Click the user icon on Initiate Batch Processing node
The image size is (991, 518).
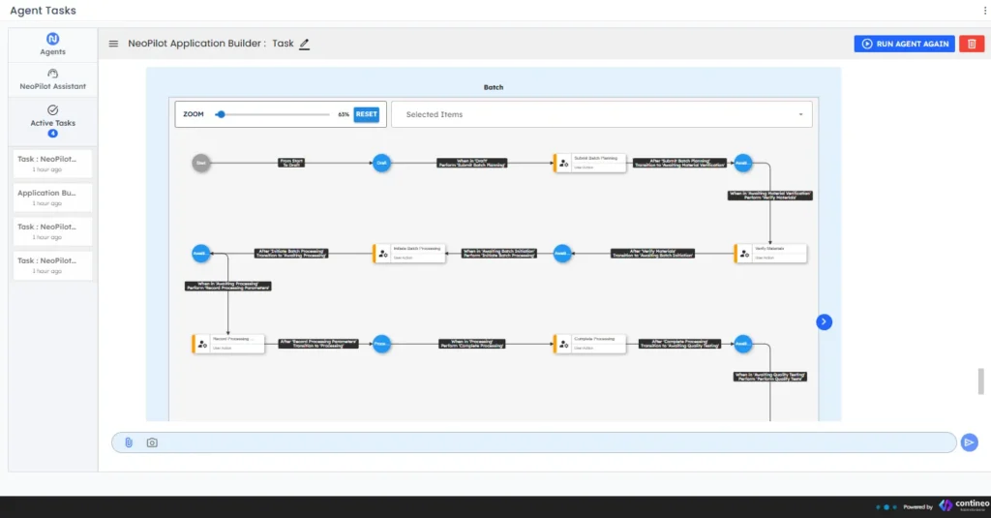click(383, 254)
